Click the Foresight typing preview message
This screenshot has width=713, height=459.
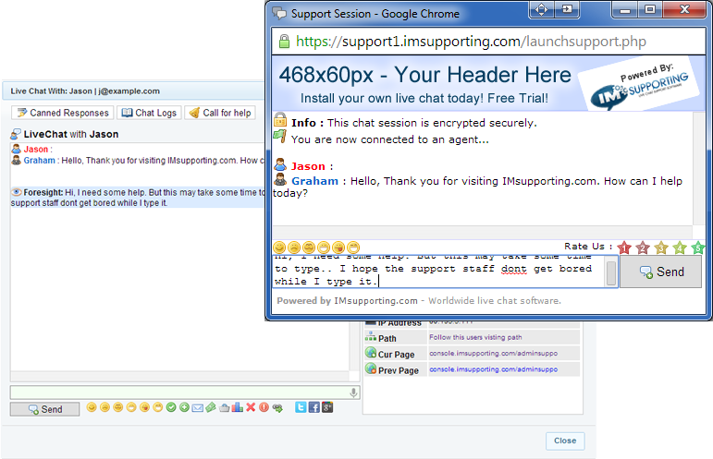137,198
